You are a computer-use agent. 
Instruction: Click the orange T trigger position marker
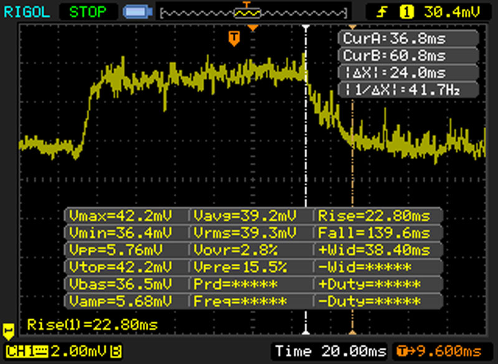233,39
